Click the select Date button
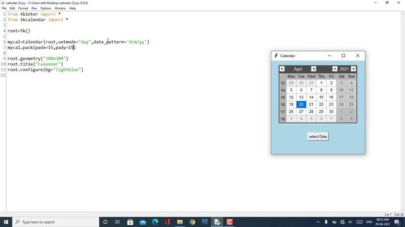The height and width of the screenshot is (227, 405). coord(318,136)
